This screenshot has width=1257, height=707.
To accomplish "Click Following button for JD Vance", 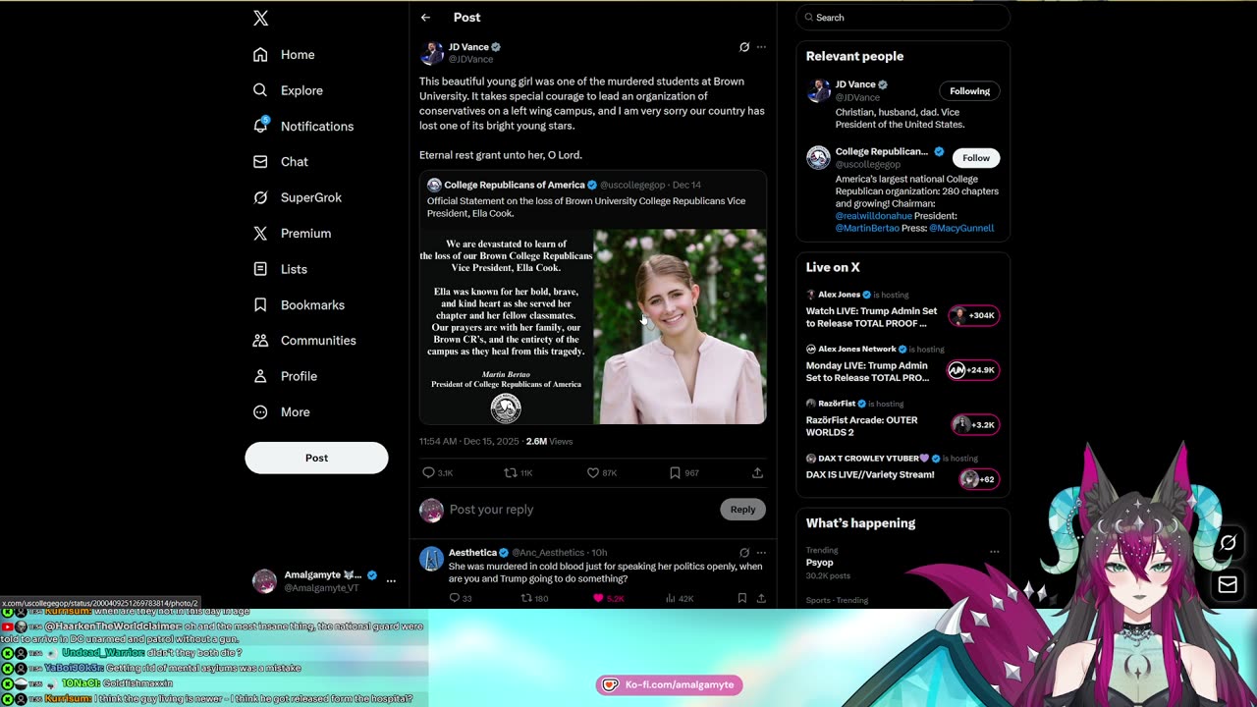I will 969,91.
